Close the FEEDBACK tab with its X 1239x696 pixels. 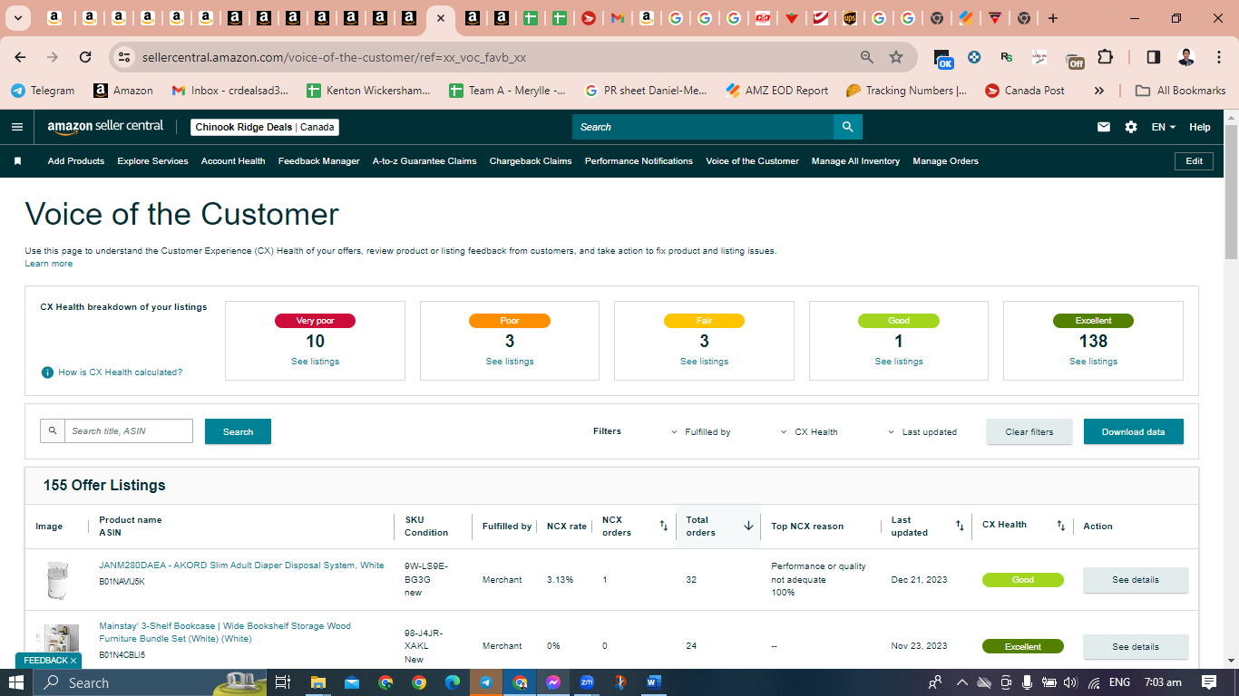[x=73, y=661]
